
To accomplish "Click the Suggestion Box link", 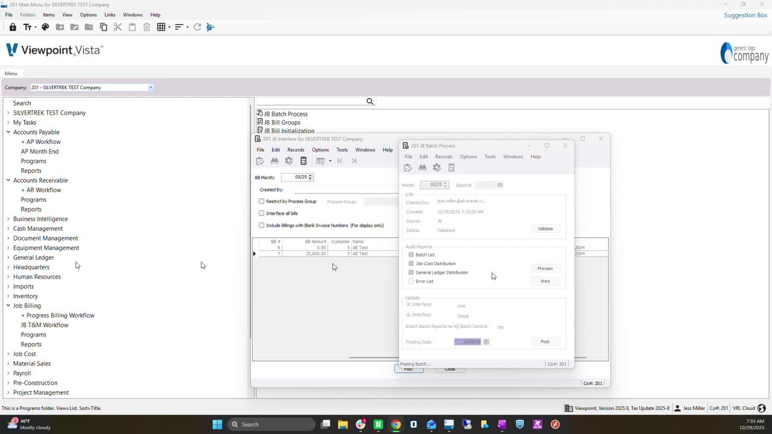I will [x=745, y=15].
